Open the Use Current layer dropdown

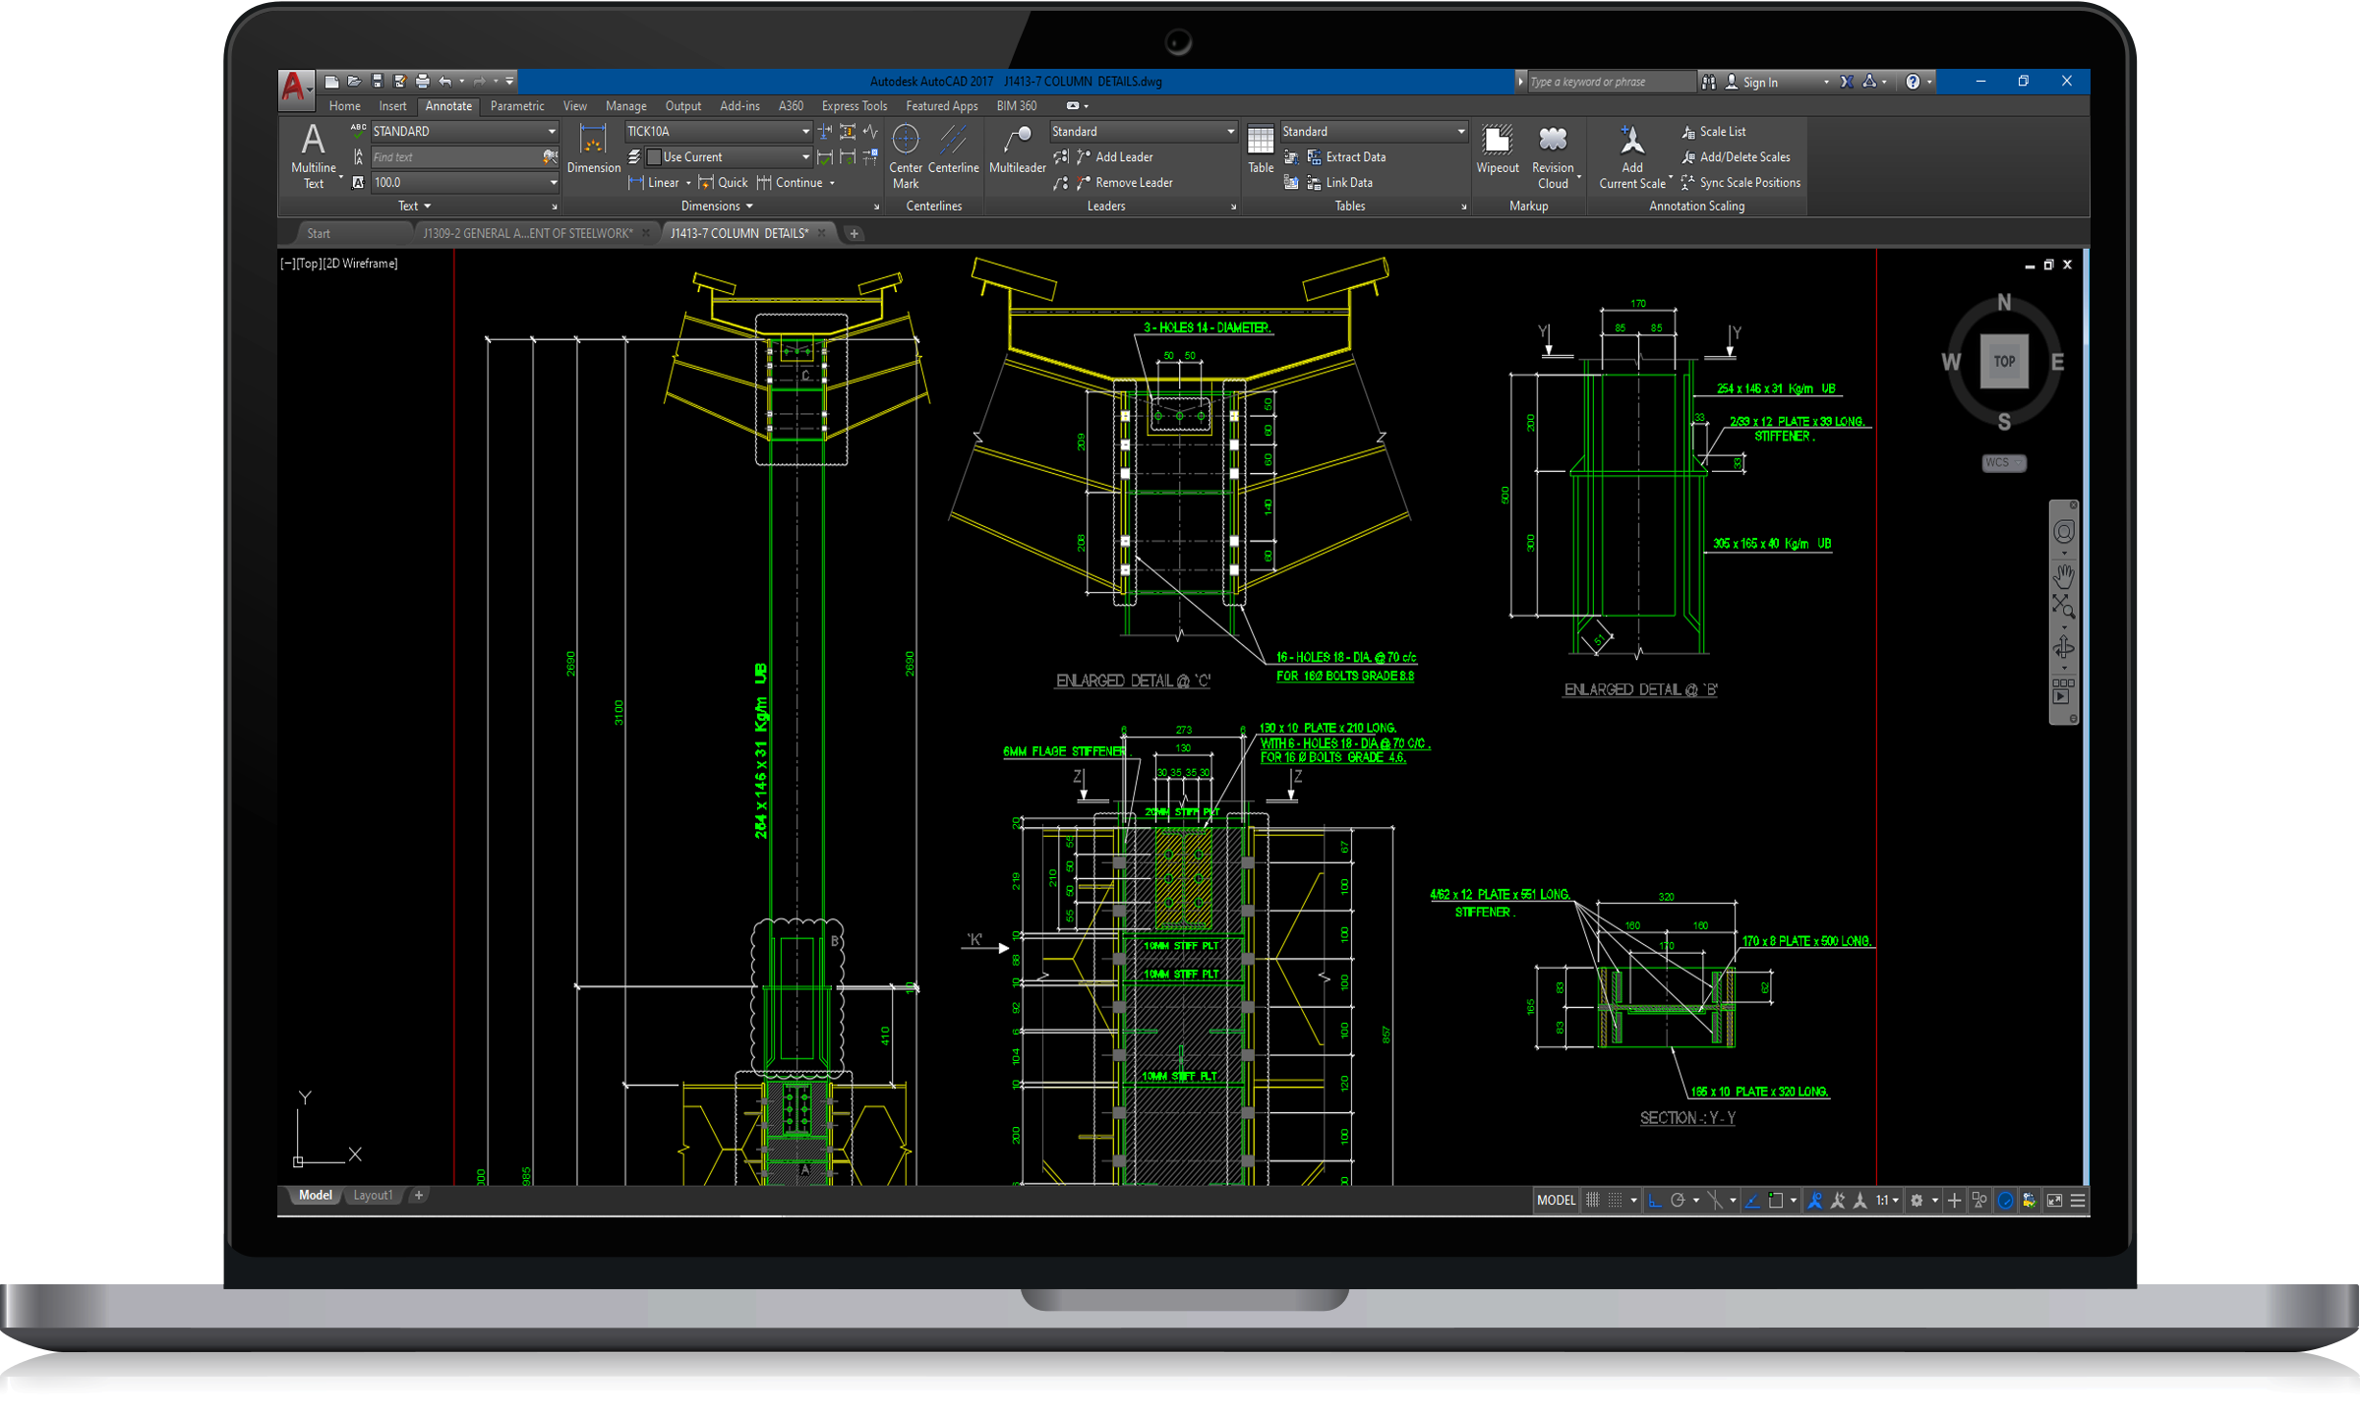(728, 156)
